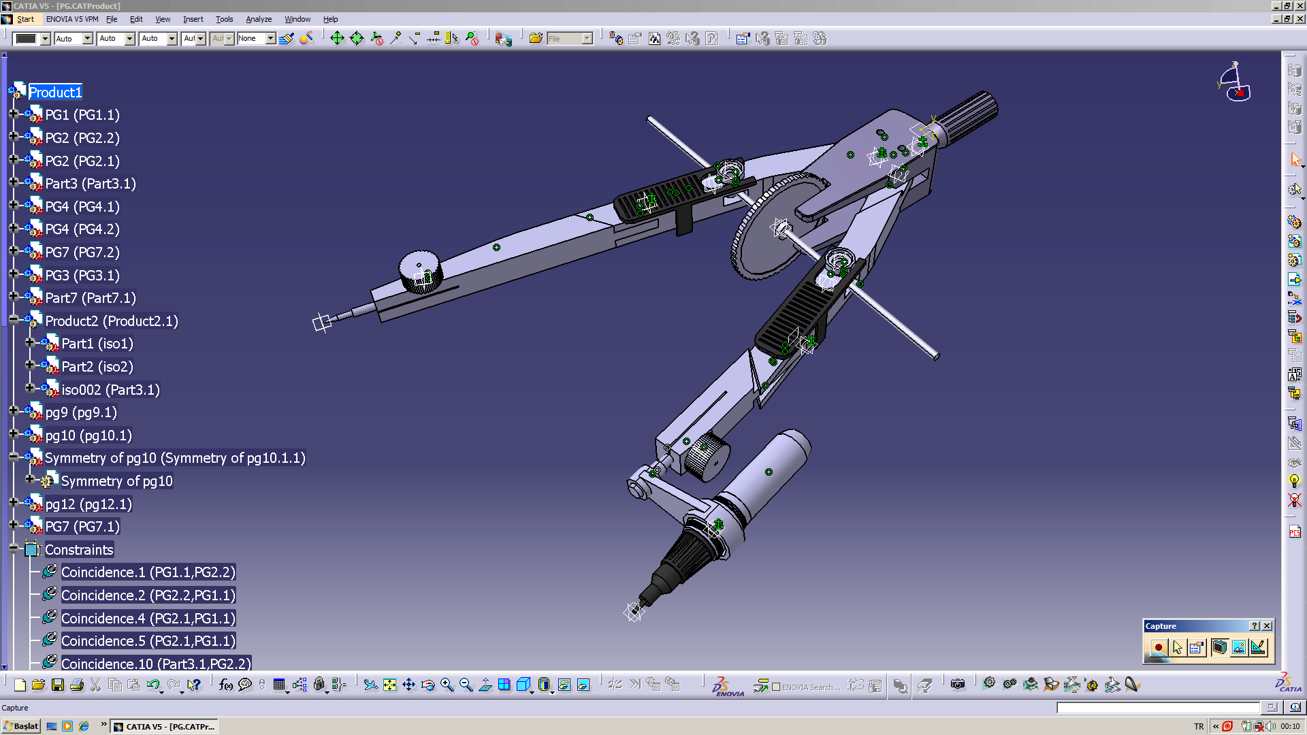Click the Fit All In icon

(x=389, y=685)
